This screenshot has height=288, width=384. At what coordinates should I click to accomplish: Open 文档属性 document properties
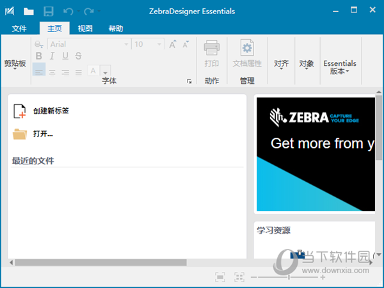(x=247, y=53)
